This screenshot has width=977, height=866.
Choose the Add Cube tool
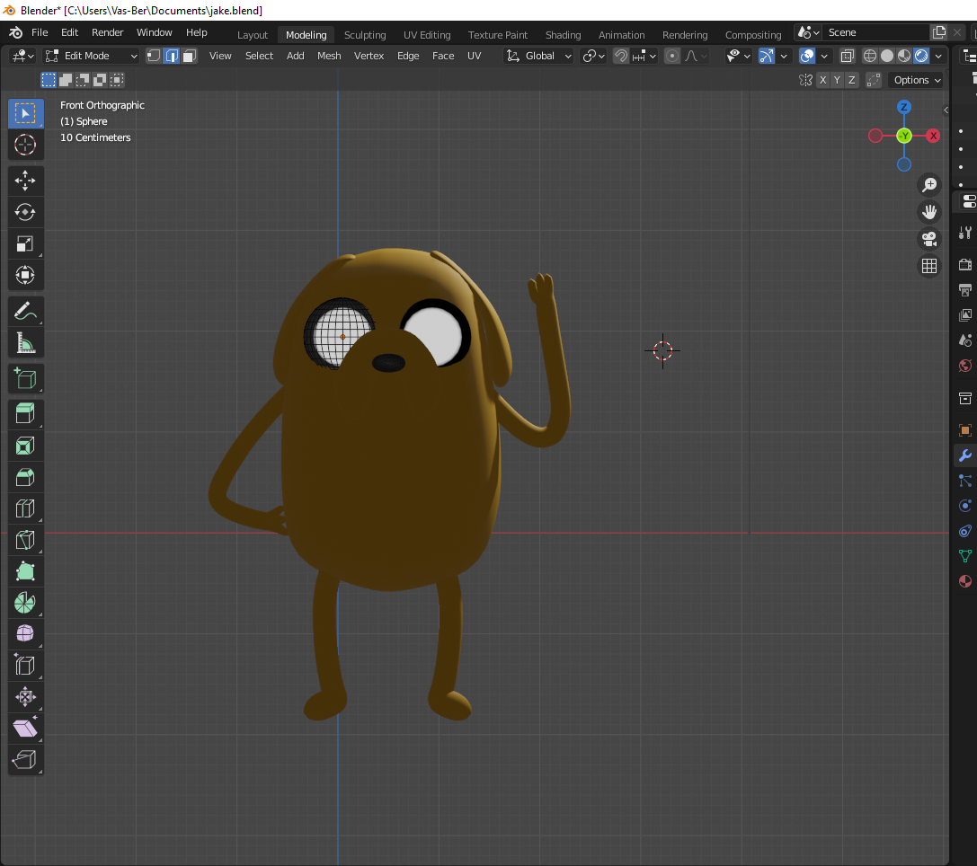click(25, 378)
